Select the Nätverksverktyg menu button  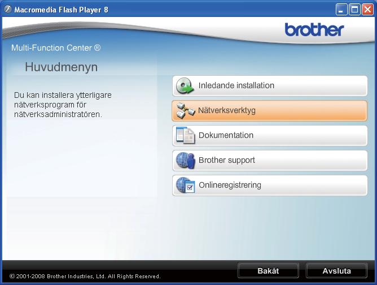click(270, 111)
